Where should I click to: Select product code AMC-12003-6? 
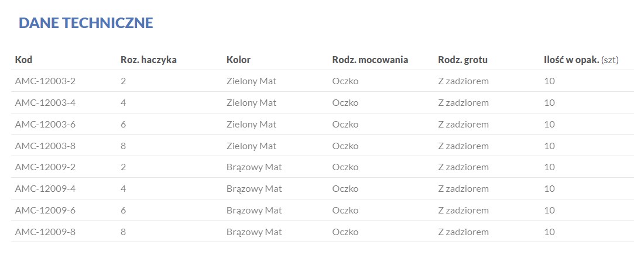pos(45,125)
